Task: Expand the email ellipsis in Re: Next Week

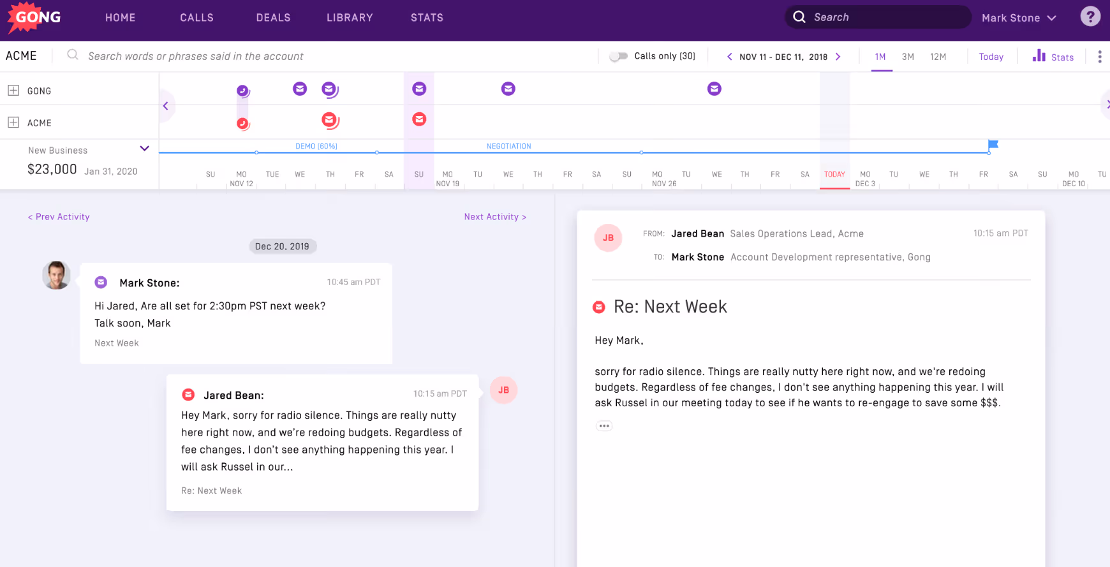Action: click(604, 426)
